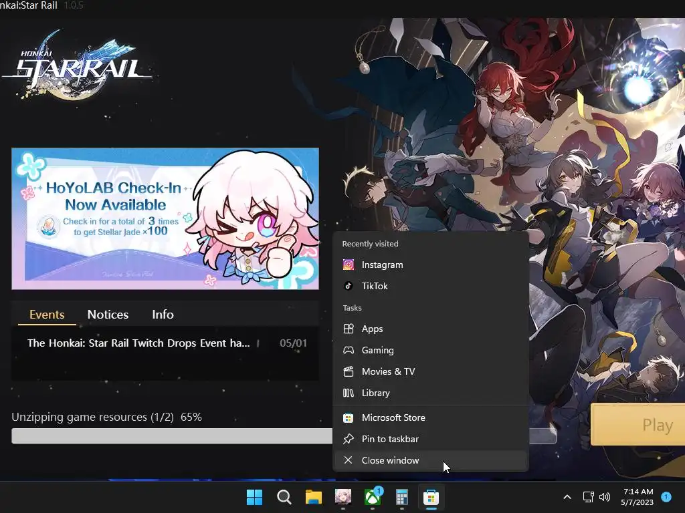Open Instagram from the recently visited list
685x513 pixels.
coord(430,265)
